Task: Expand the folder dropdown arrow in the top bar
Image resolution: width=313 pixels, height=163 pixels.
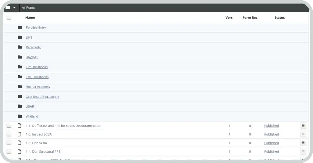Action: coord(14,8)
